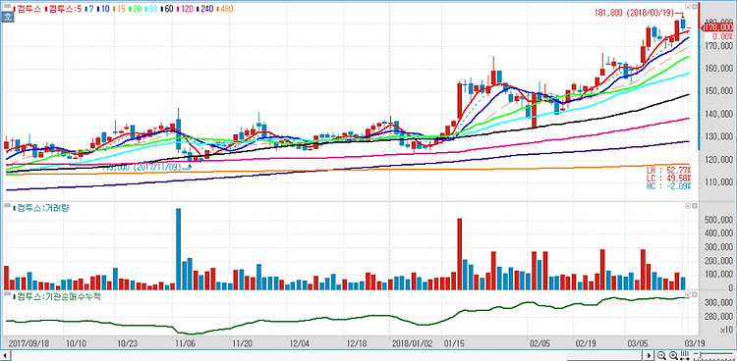
Task: Click the tallest blue volume bar near 11/06
Action: pos(178,249)
